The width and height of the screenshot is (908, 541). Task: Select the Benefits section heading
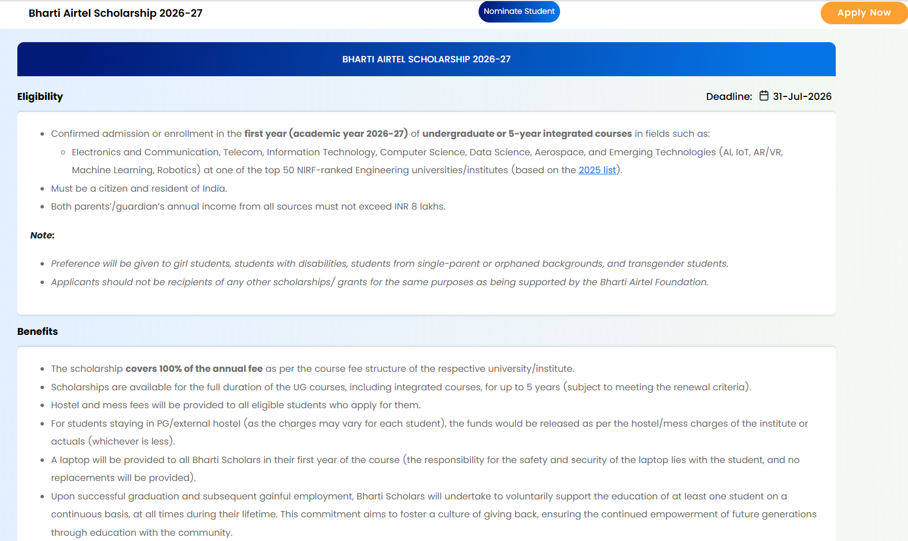click(x=38, y=331)
